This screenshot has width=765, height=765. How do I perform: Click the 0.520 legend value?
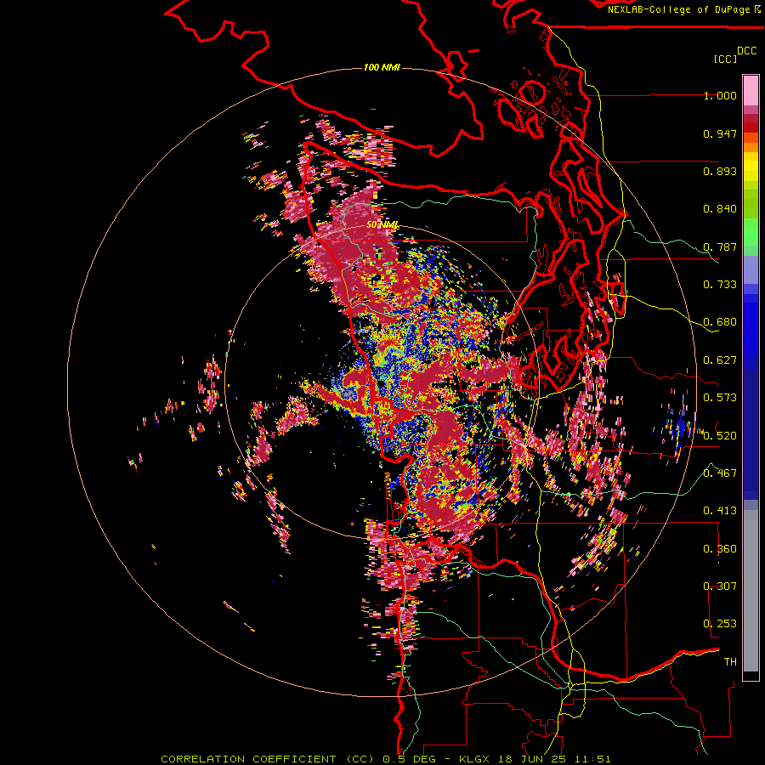click(720, 436)
